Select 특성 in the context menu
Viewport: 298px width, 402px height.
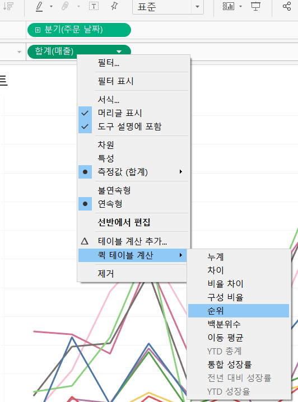[133, 158]
